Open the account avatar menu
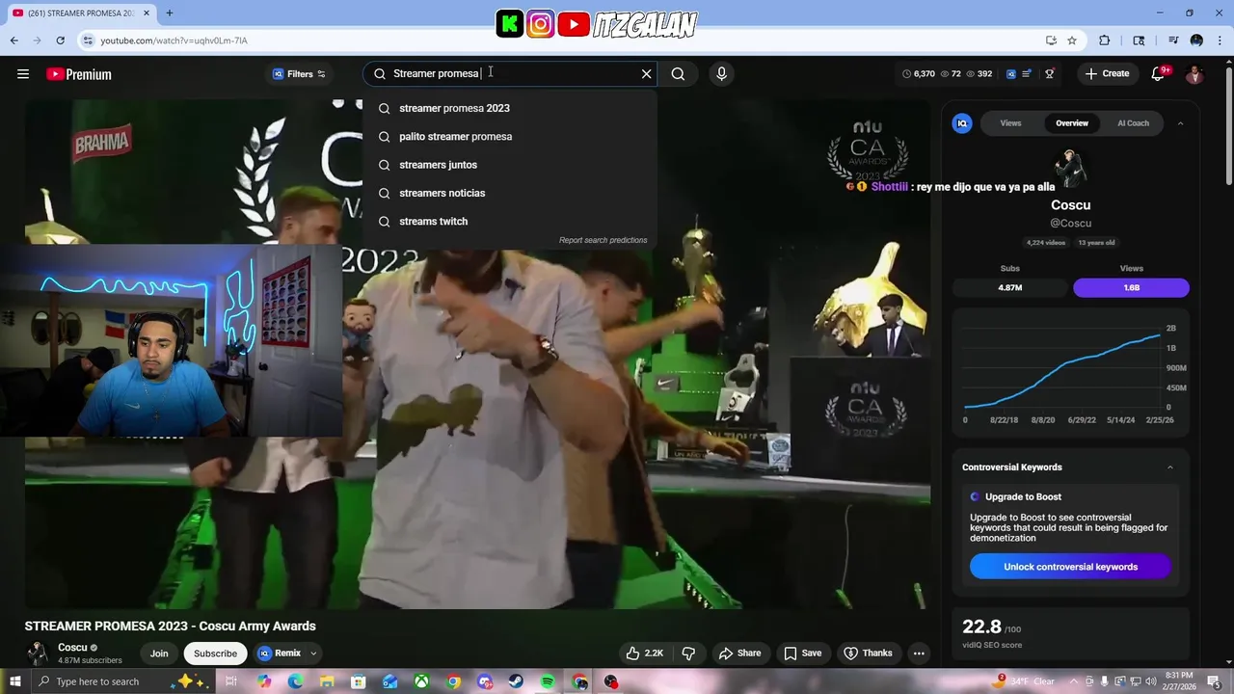Image resolution: width=1234 pixels, height=694 pixels. [1194, 74]
